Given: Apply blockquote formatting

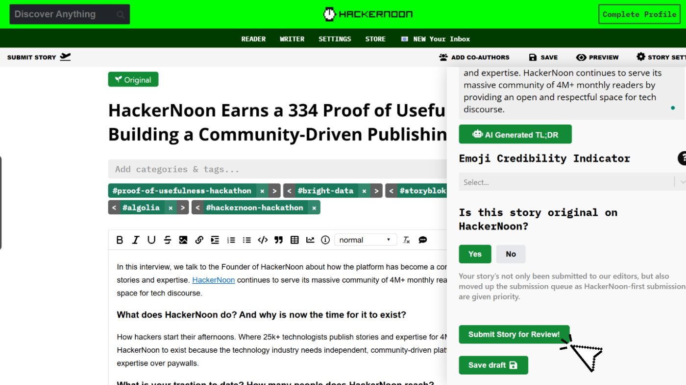Looking at the screenshot, I should click(x=279, y=240).
